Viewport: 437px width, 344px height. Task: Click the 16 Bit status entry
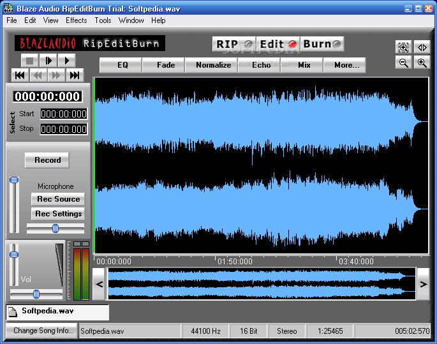click(249, 331)
